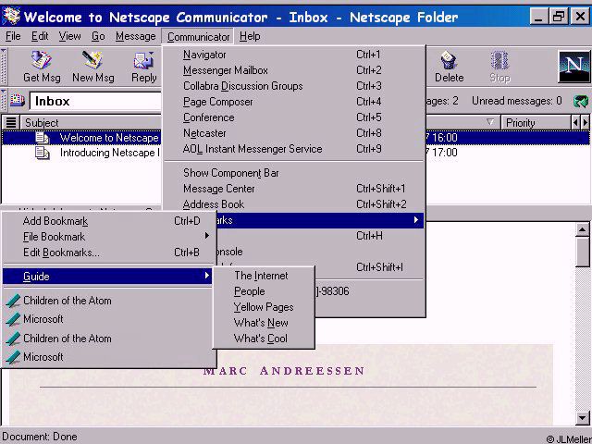592x444 pixels.
Task: Click the Delete trash icon
Action: [449, 60]
